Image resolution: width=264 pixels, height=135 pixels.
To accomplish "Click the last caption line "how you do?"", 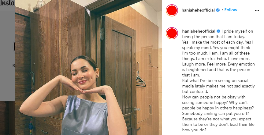I will point(194,130).
